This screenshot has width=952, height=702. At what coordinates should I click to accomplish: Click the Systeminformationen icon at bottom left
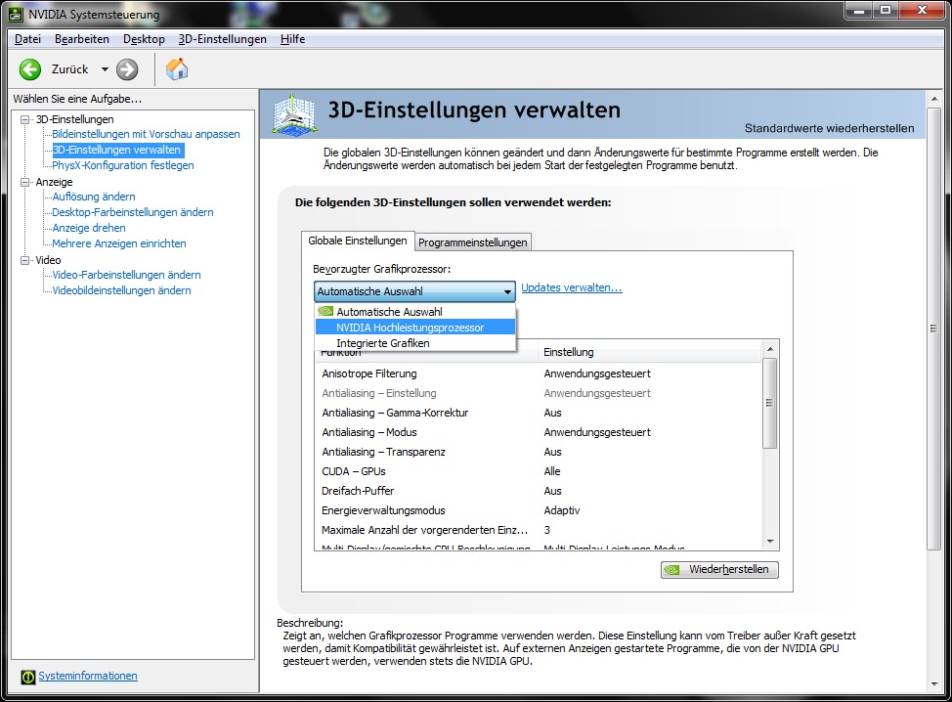tap(28, 677)
